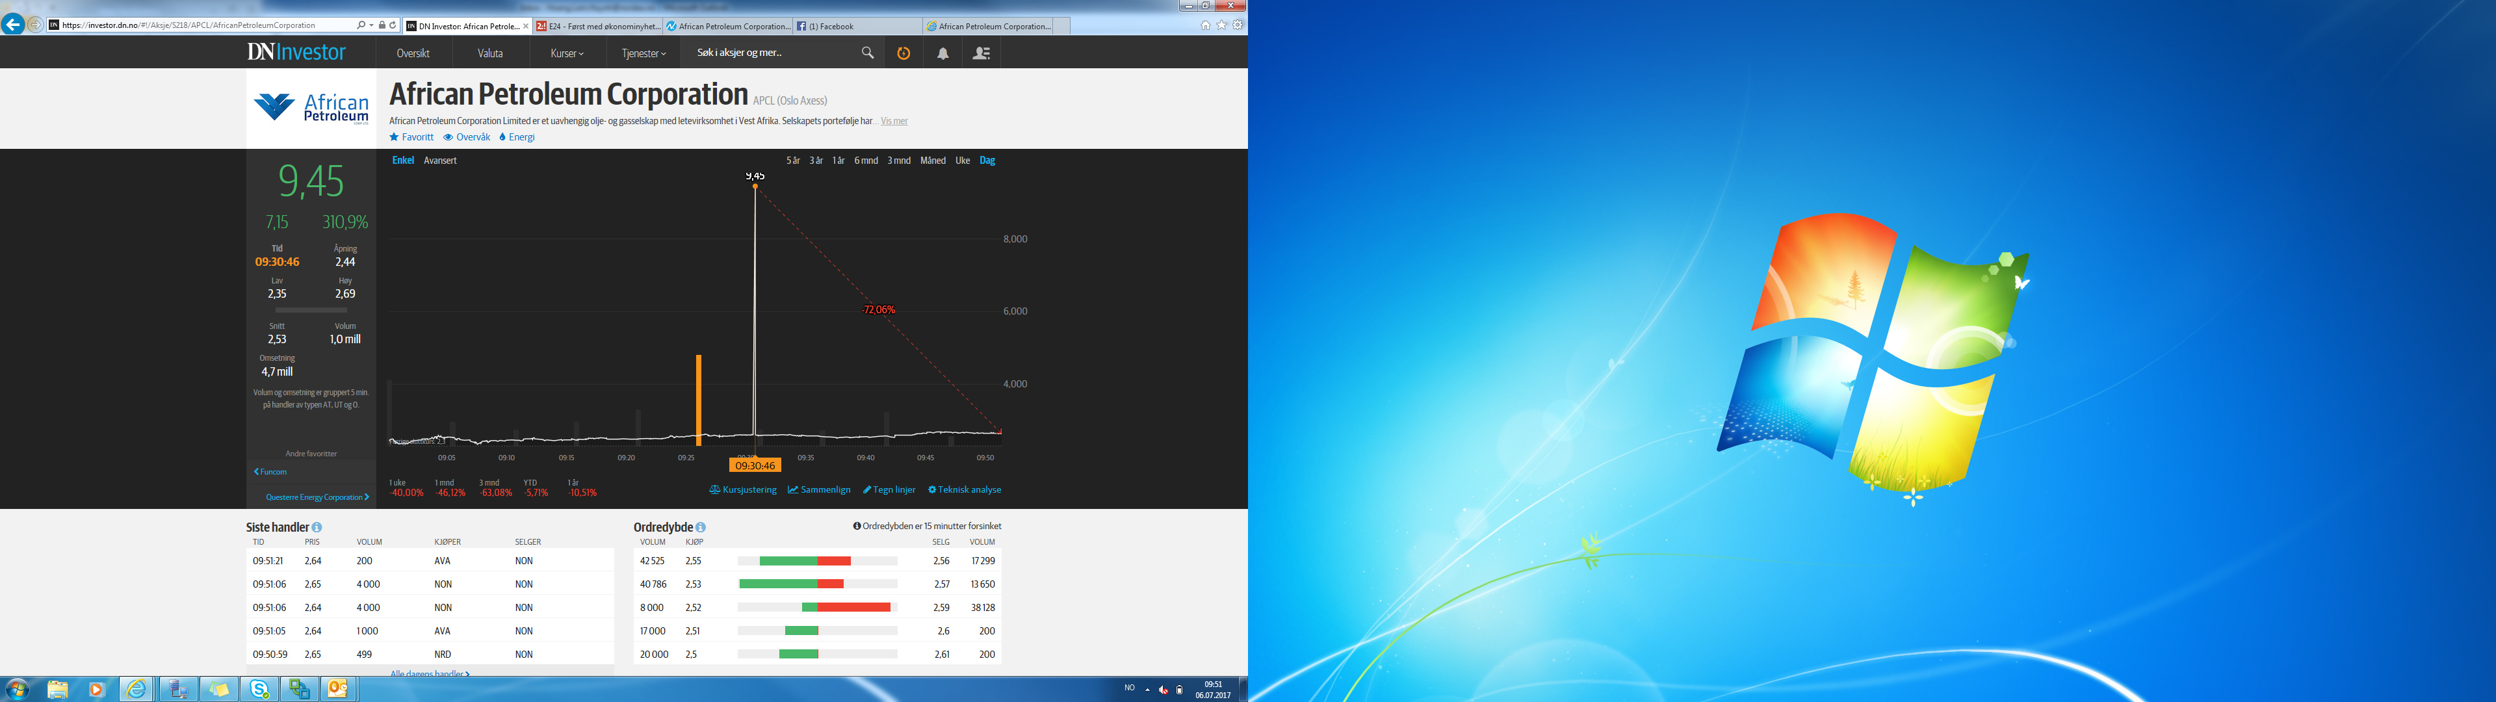
Task: Toggle Overvåk watch for this stock
Action: pos(467,136)
